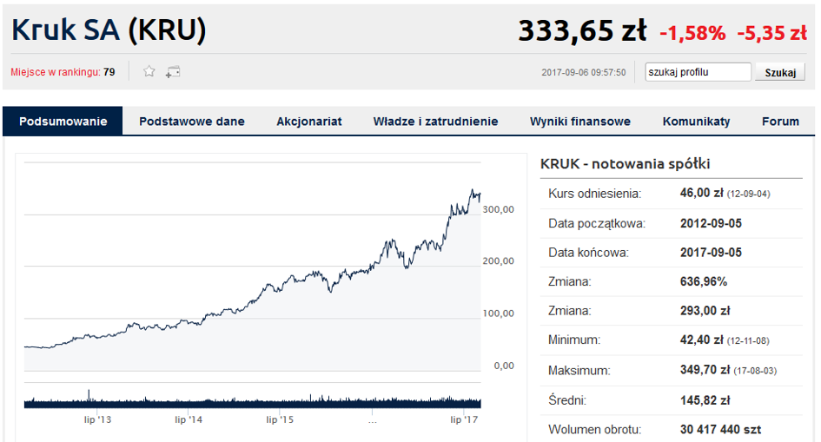Open the Akcjonariat tab
Viewport: 821px width, 442px height.
click(x=309, y=122)
